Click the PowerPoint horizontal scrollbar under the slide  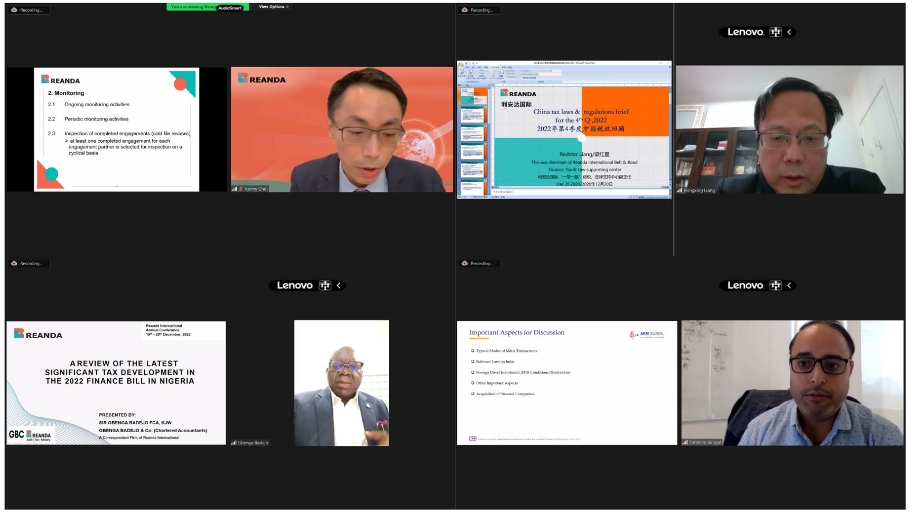click(x=580, y=187)
